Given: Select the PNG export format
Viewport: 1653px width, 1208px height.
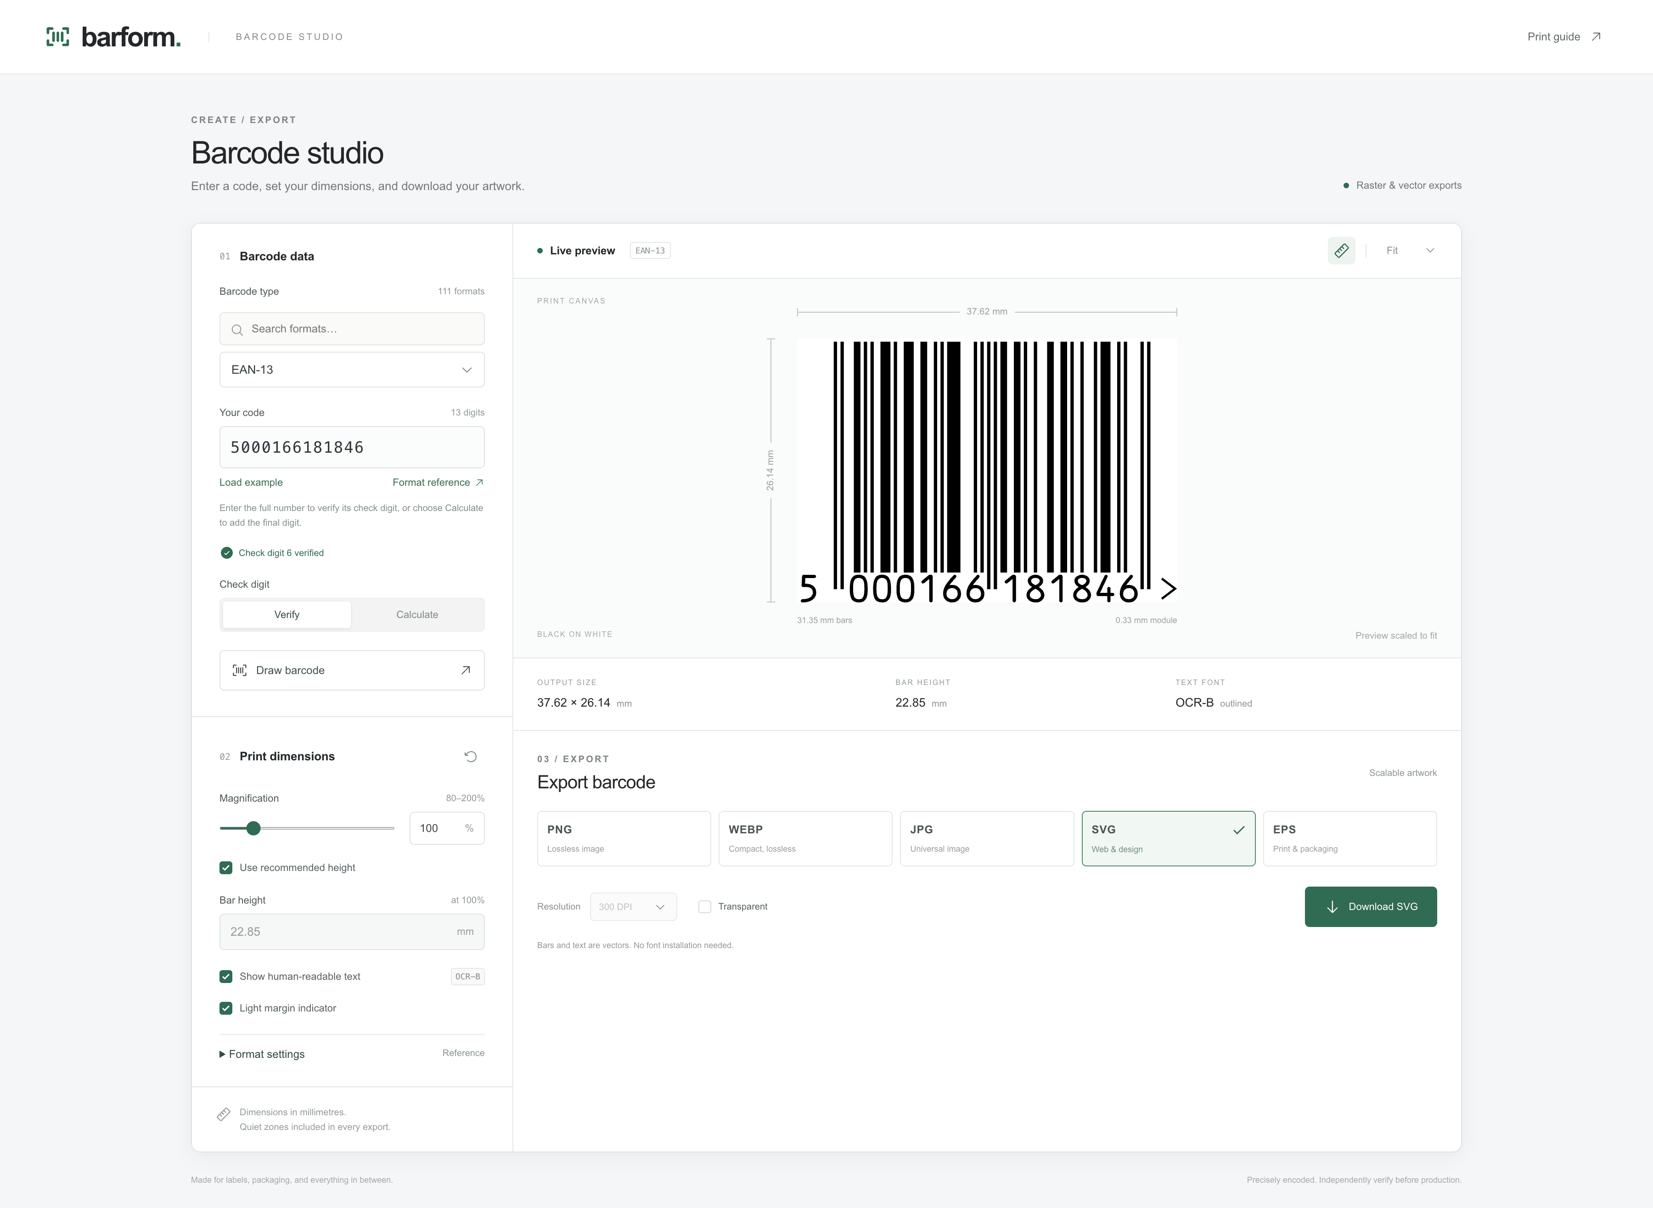Looking at the screenshot, I should coord(624,839).
